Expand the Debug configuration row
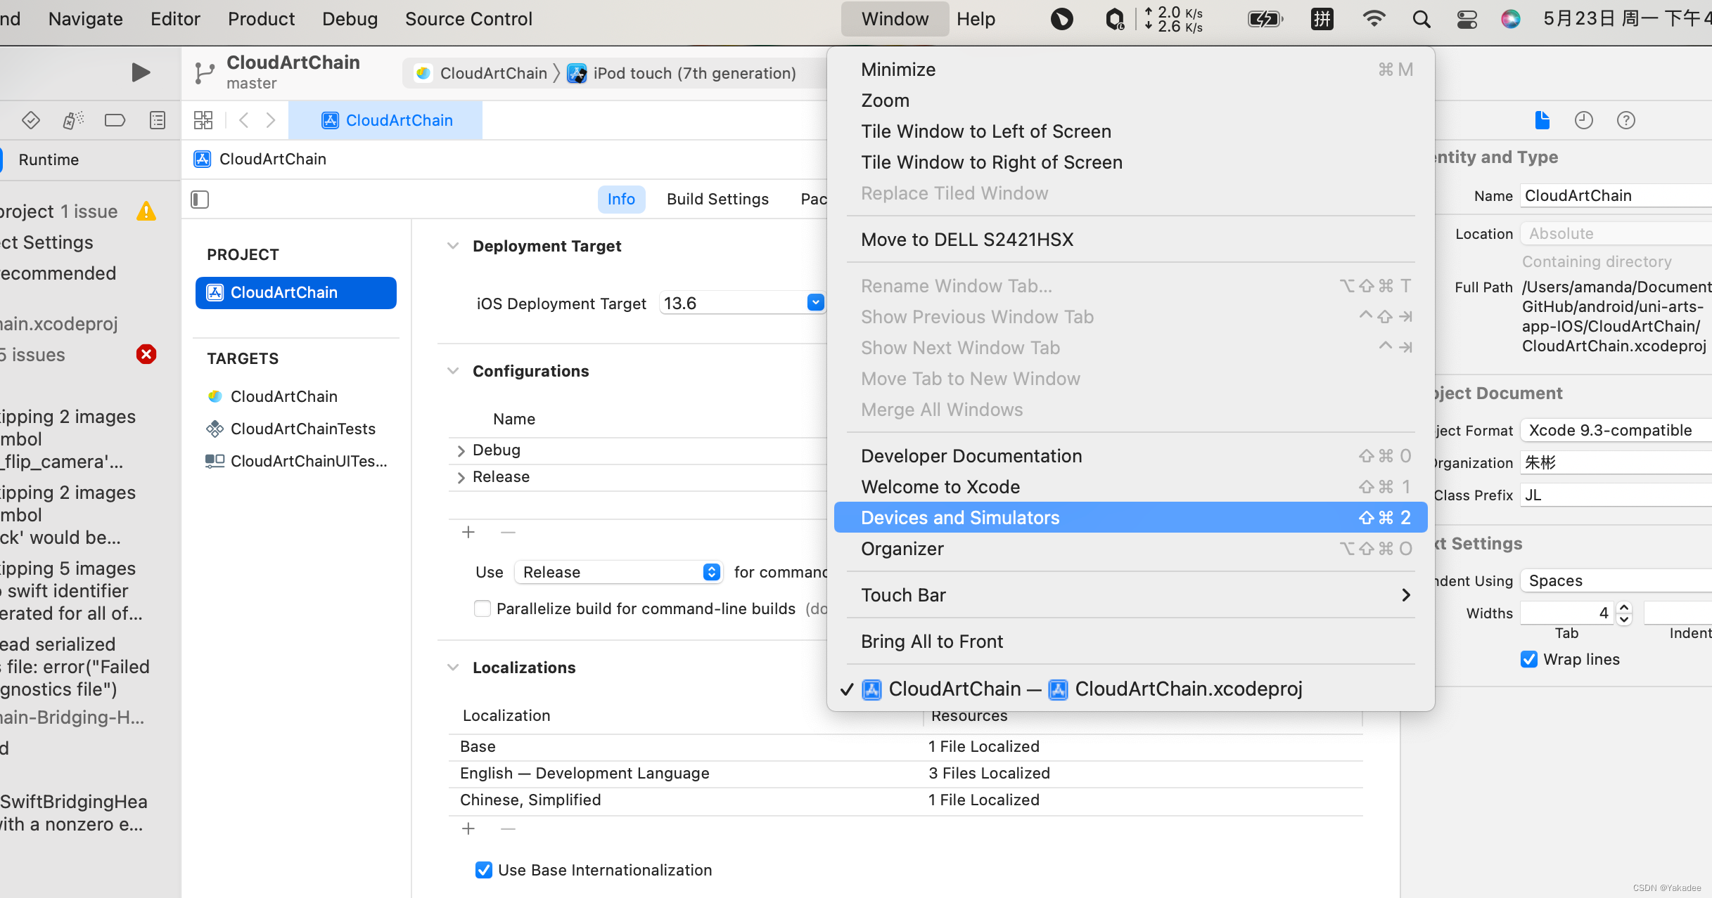 461,450
